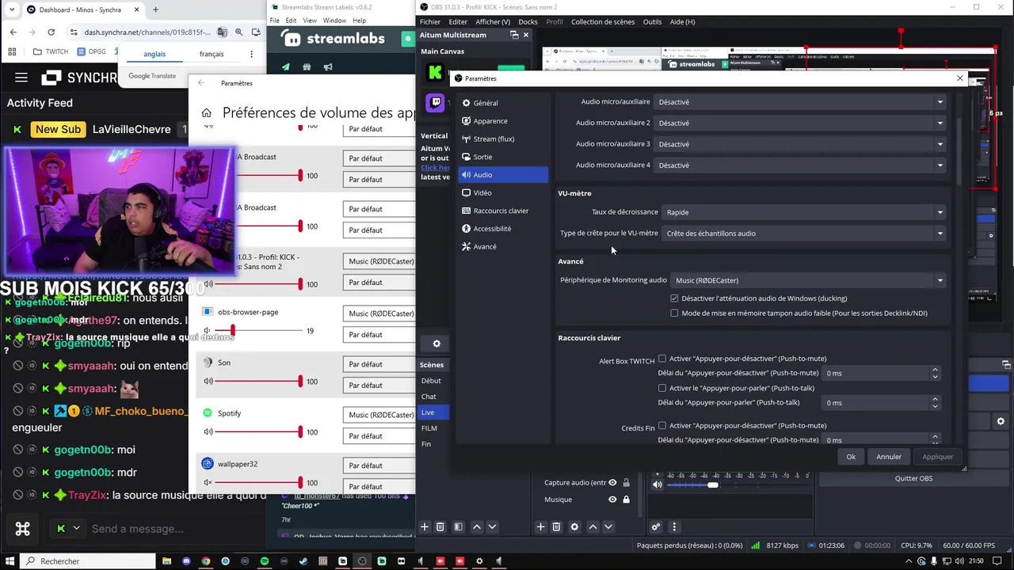Add a new scene in OBS
The height and width of the screenshot is (570, 1014).
click(x=425, y=526)
